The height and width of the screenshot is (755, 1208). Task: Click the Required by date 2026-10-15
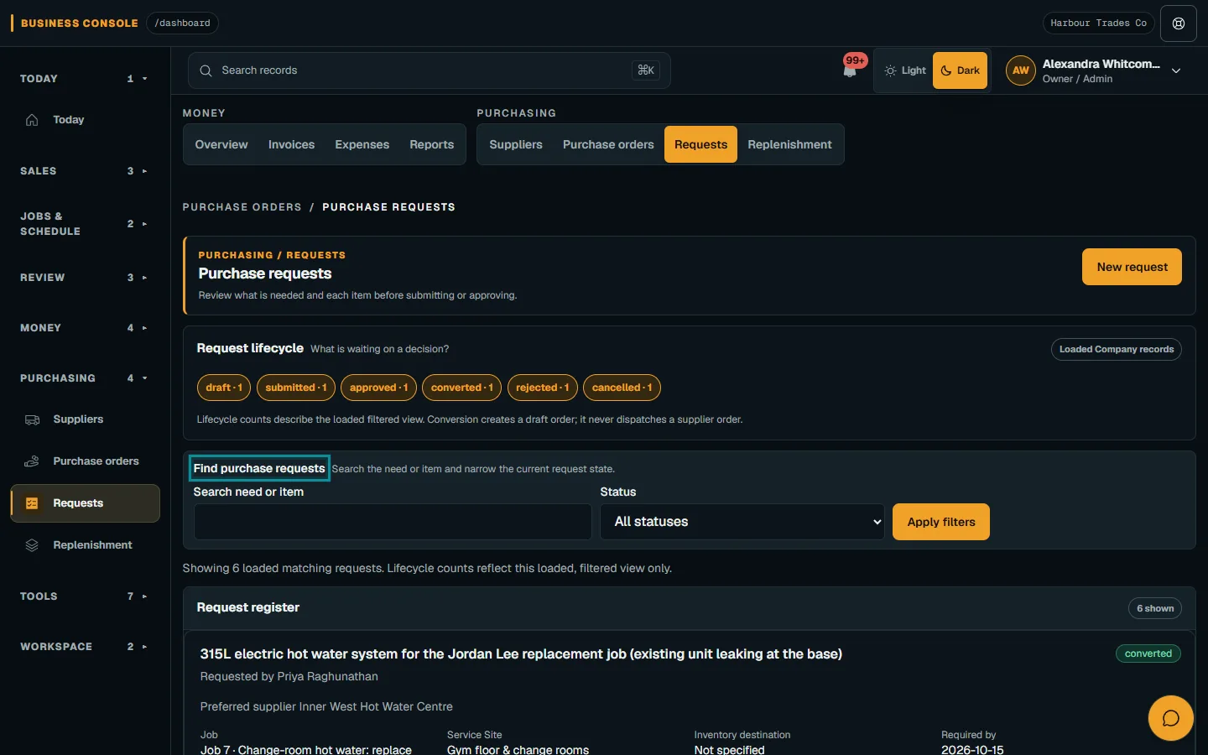click(971, 750)
